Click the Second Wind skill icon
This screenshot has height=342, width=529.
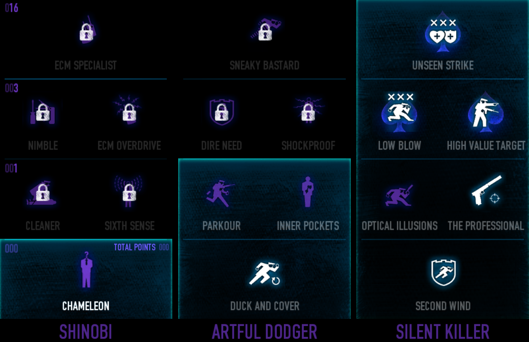443,273
